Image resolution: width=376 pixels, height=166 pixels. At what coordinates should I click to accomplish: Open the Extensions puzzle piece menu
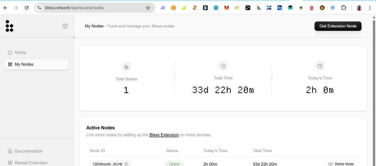344,8
